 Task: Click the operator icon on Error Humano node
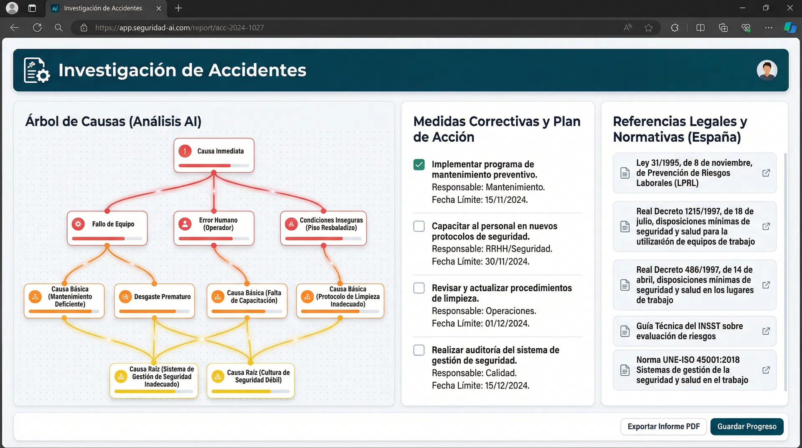pyautogui.click(x=185, y=224)
